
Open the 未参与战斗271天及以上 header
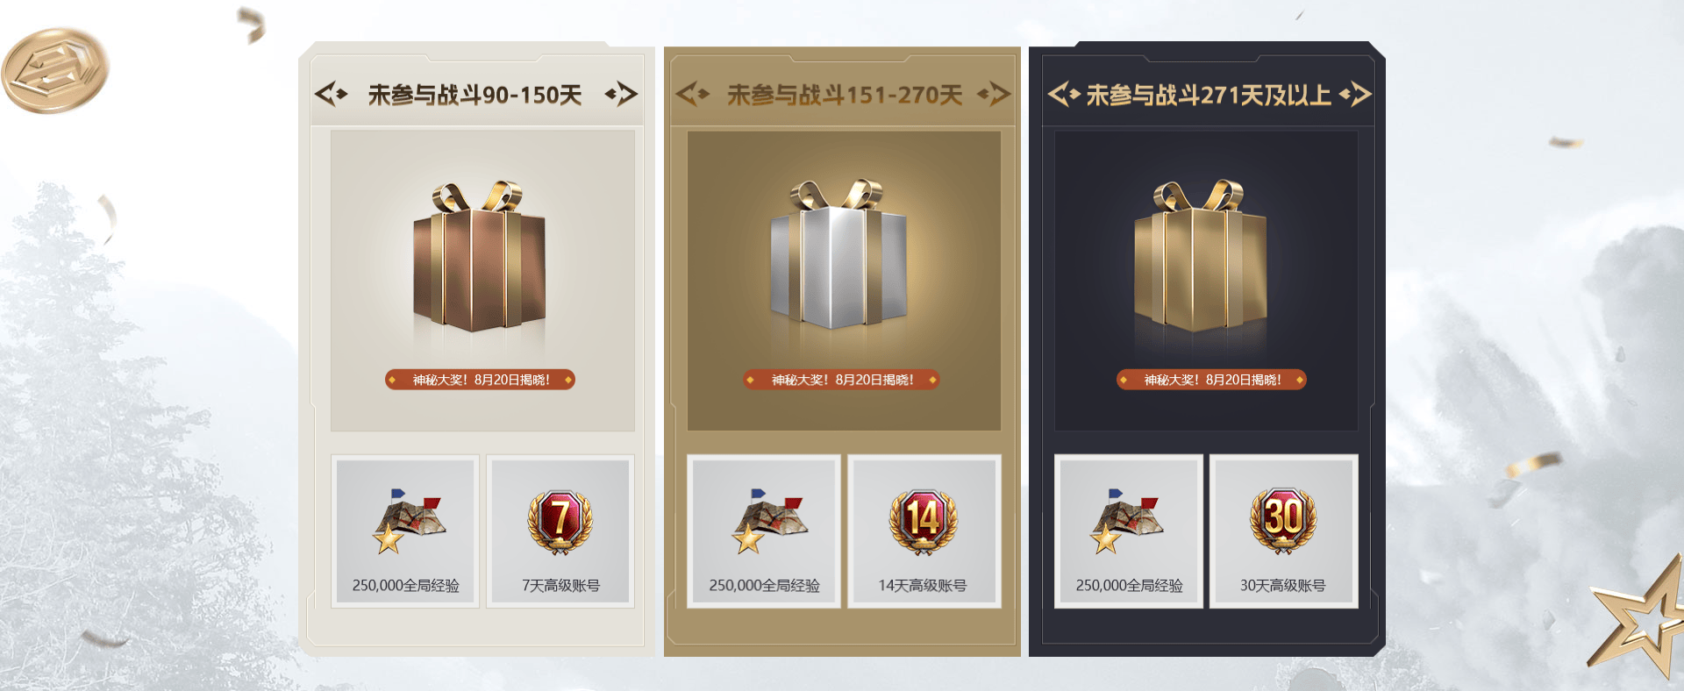click(1209, 95)
